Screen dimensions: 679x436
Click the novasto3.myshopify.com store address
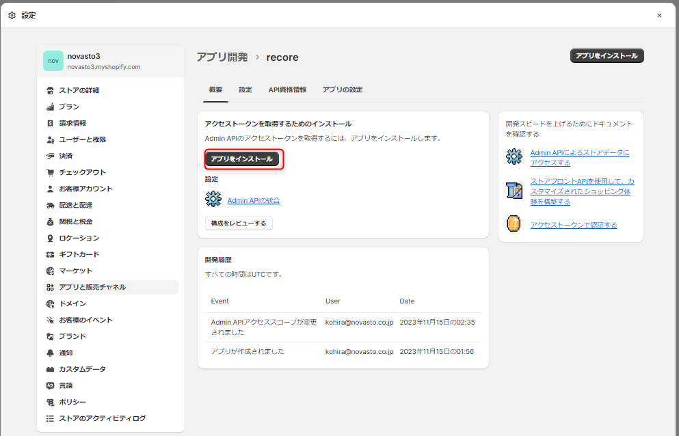(104, 67)
